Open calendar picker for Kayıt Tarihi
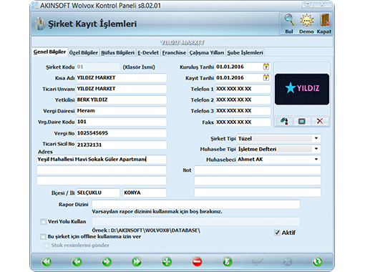Viewport: 365px width, 272px height. 266,77
